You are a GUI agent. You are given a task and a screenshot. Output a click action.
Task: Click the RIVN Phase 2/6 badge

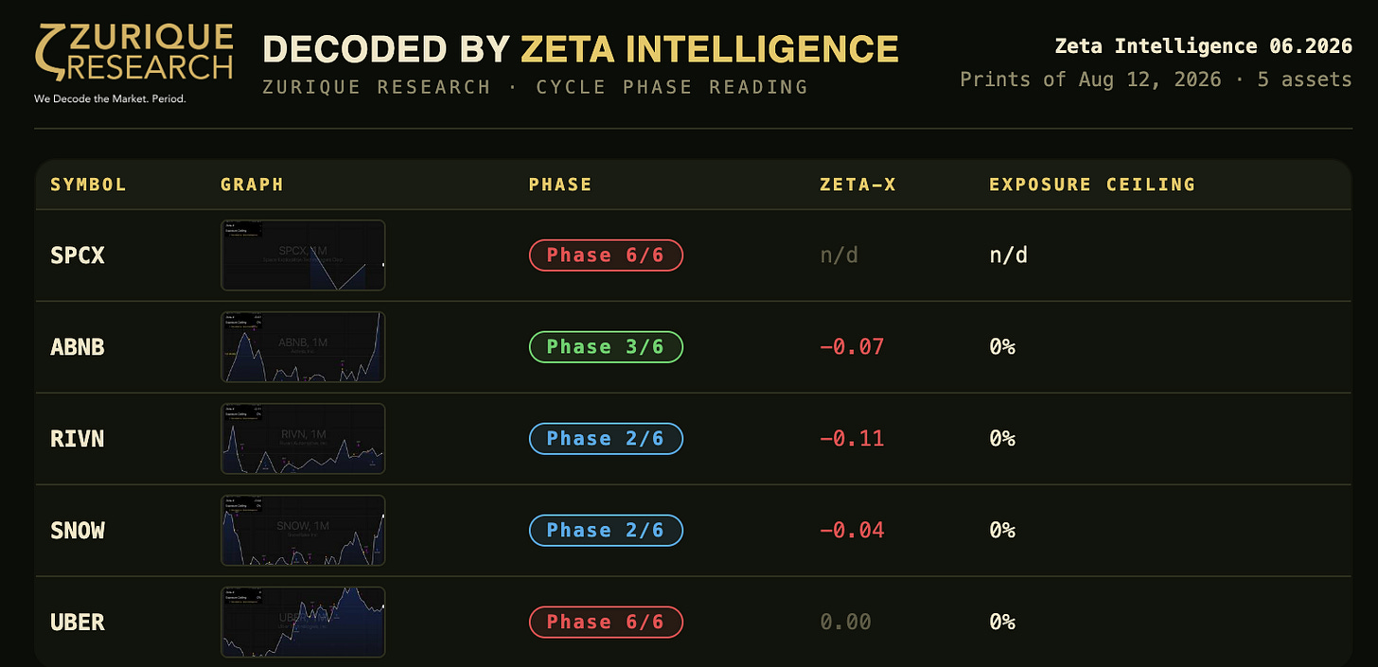606,439
